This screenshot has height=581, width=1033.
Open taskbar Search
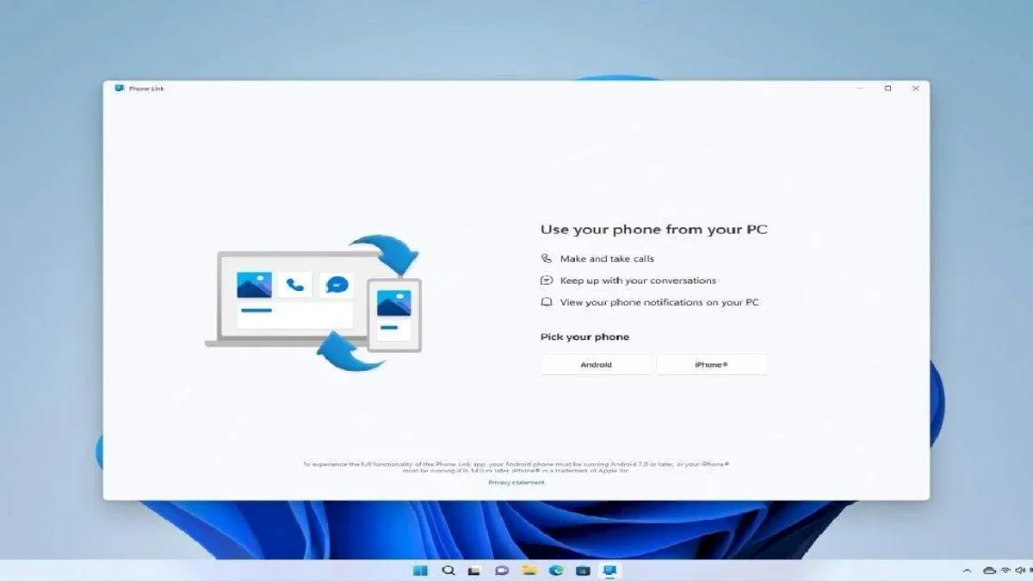click(448, 571)
